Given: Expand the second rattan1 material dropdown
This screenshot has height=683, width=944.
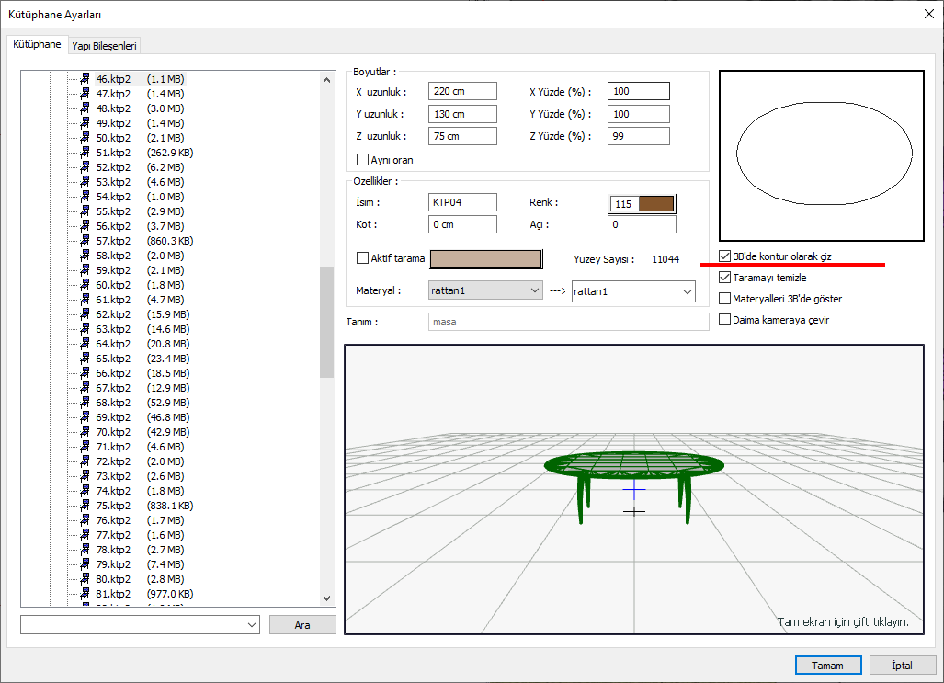Looking at the screenshot, I should 686,291.
